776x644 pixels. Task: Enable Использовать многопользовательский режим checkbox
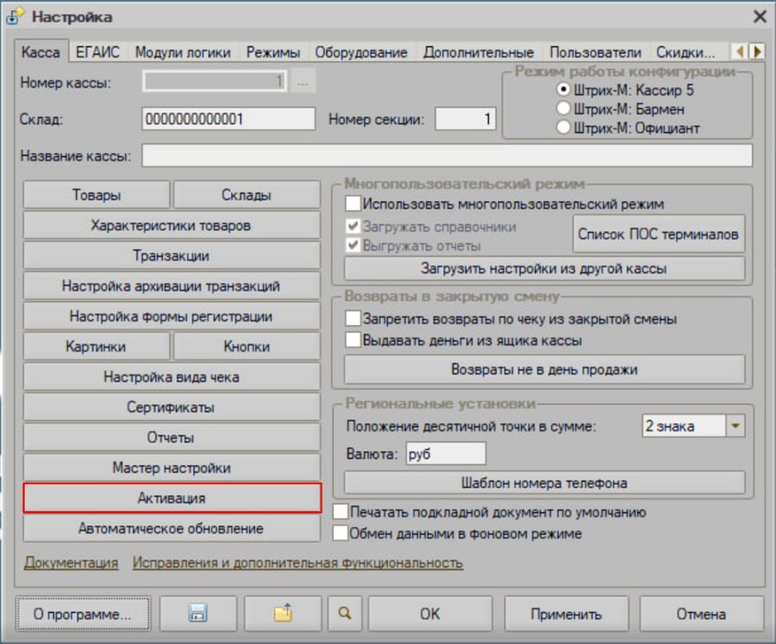pos(353,203)
